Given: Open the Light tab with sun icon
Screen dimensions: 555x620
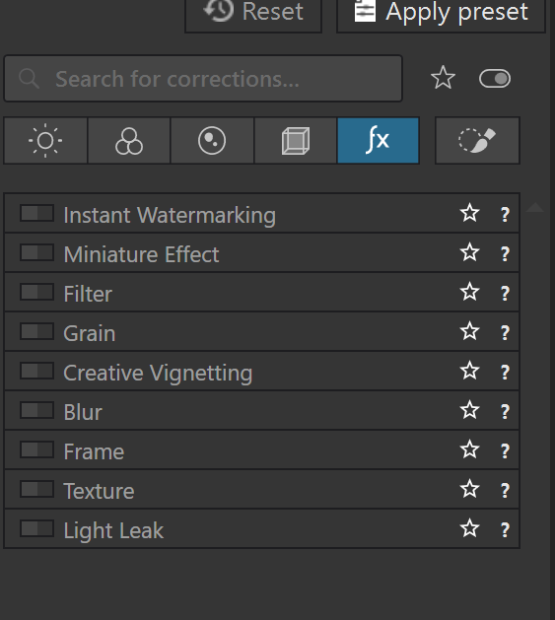Looking at the screenshot, I should 45,140.
